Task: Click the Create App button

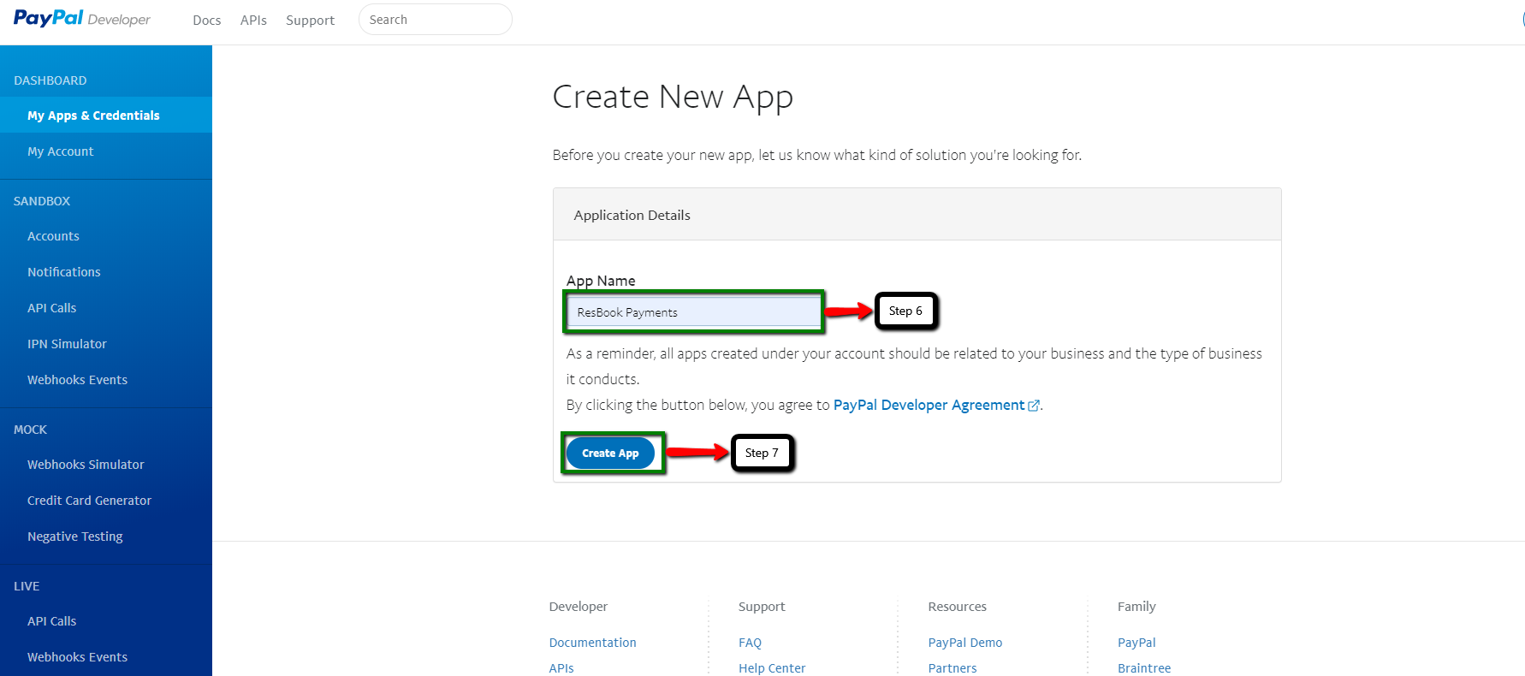Action: (610, 453)
